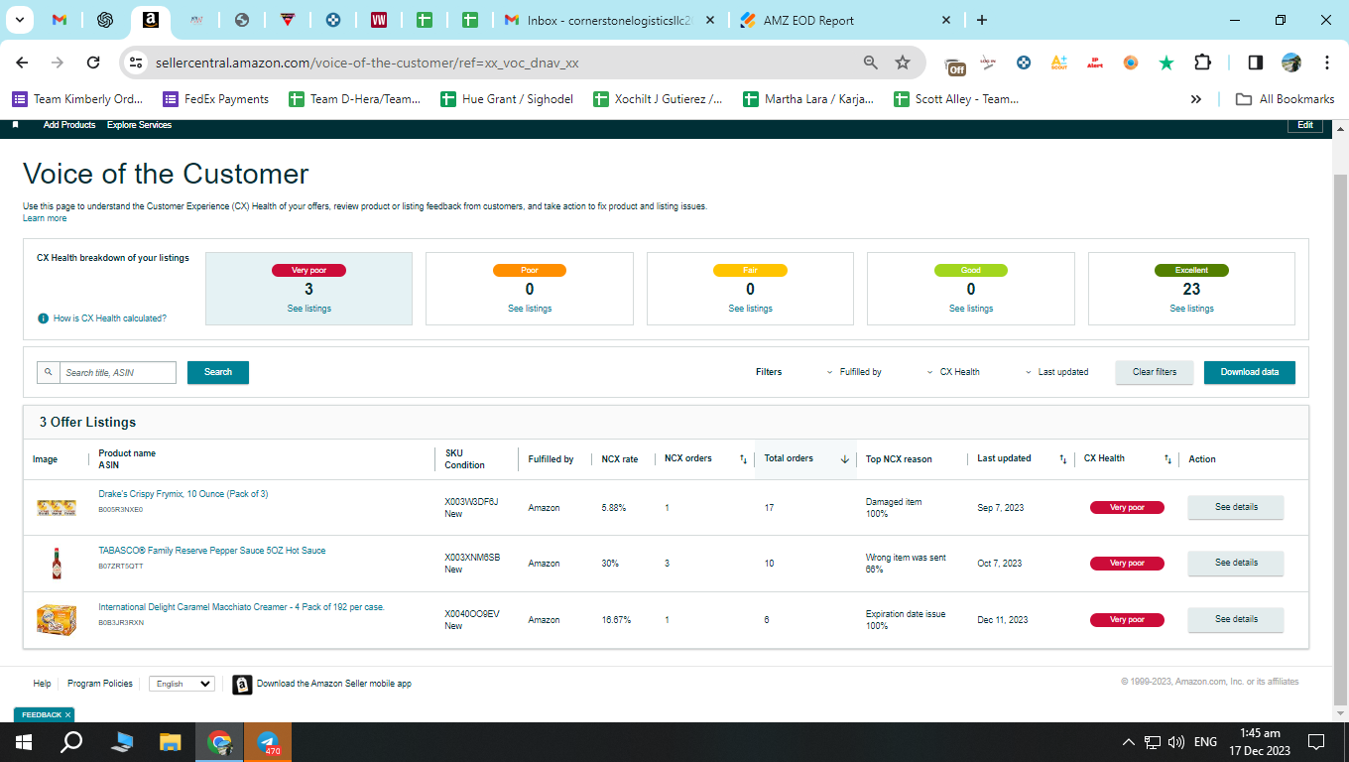The width and height of the screenshot is (1349, 762).
Task: Open the Extensions puzzle menu
Action: 1202,63
